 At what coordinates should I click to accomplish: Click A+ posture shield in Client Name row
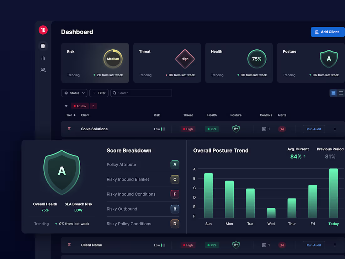(236, 245)
